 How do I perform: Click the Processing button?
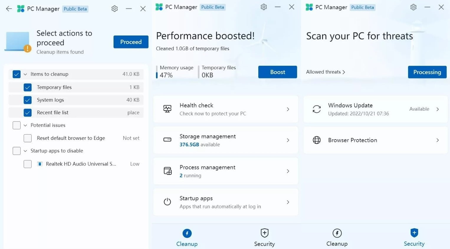coord(427,72)
